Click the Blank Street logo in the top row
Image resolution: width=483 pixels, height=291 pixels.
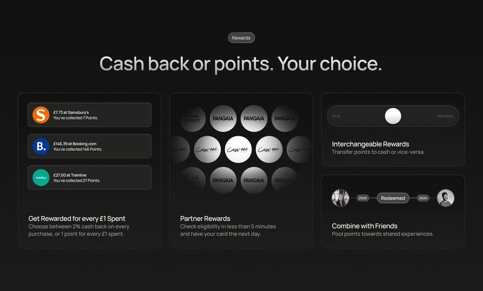192,118
